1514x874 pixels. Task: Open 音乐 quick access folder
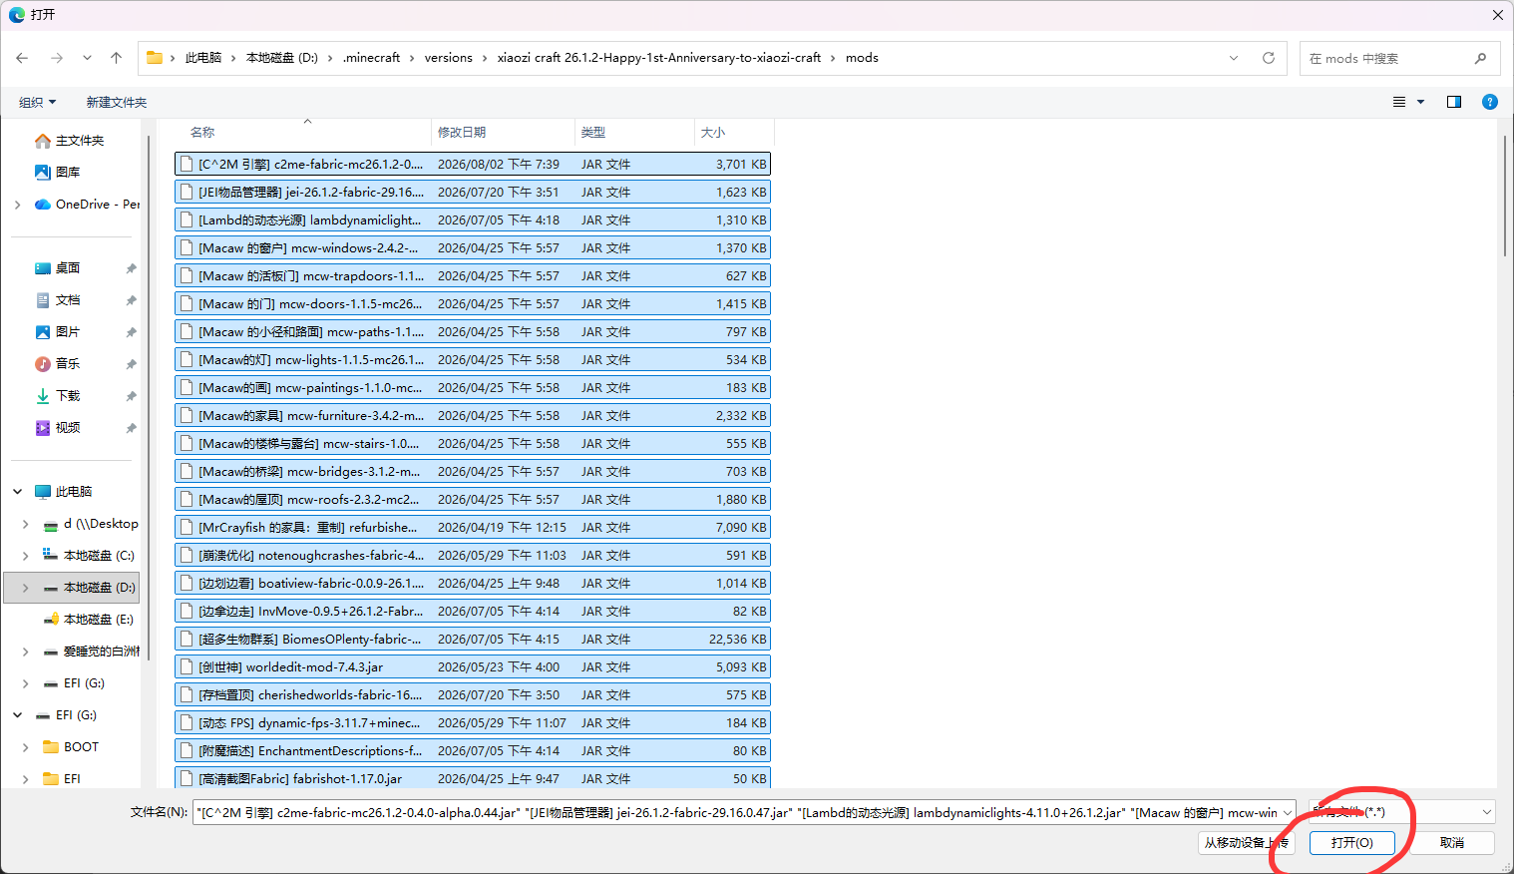point(58,364)
